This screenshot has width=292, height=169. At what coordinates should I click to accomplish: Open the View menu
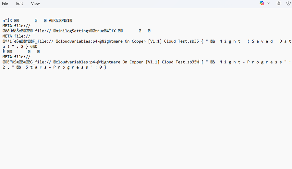coord(35,4)
